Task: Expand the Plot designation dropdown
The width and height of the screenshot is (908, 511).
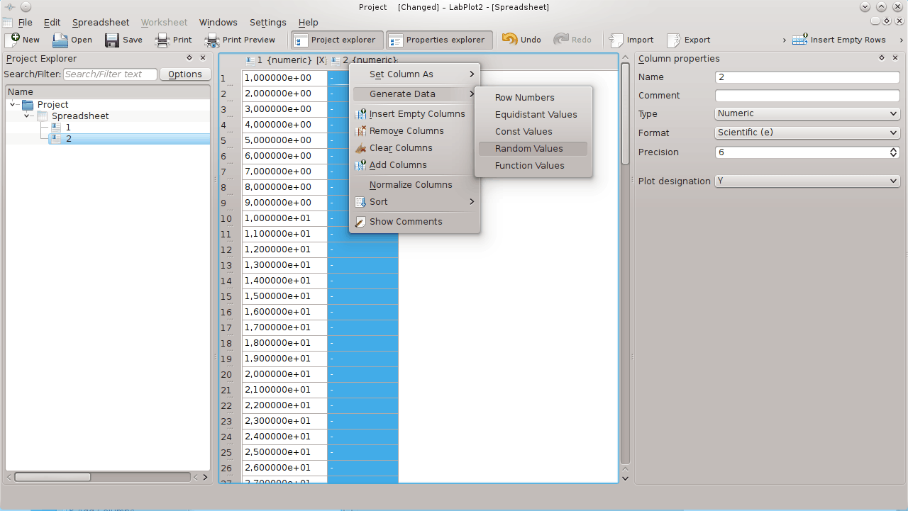Action: tap(807, 181)
